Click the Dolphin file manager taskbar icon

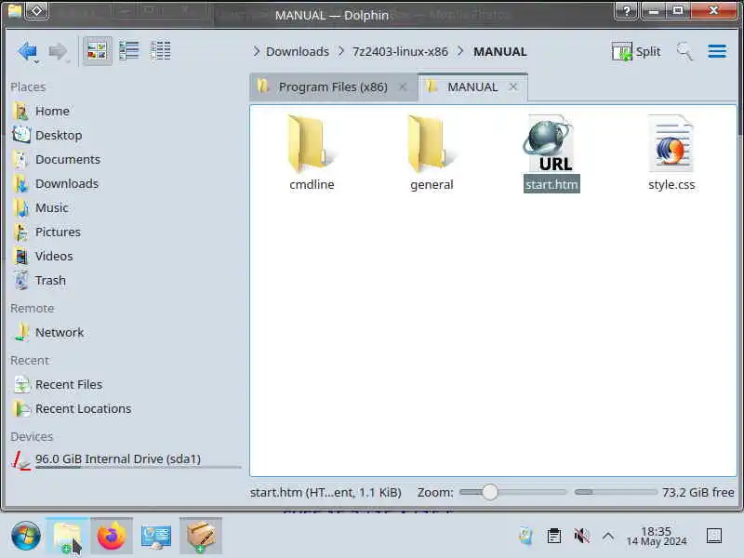pyautogui.click(x=67, y=536)
